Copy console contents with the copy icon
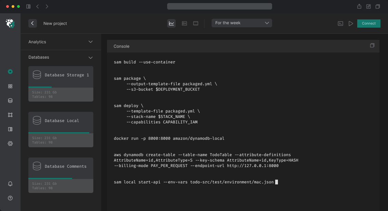Viewport: 388px width, 211px height. [372, 46]
